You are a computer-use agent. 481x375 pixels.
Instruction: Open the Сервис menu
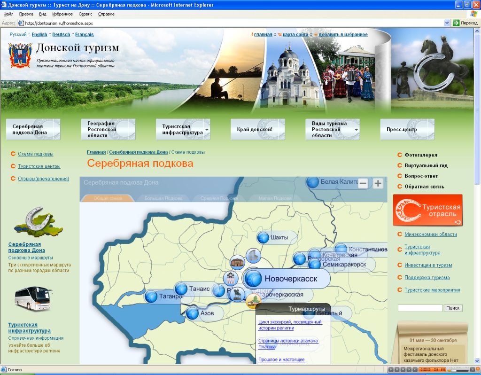pos(85,14)
